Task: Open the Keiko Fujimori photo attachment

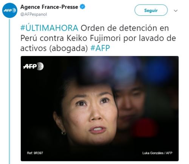Action: pos(99,109)
